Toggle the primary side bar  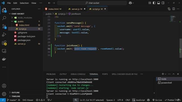point(154,3)
